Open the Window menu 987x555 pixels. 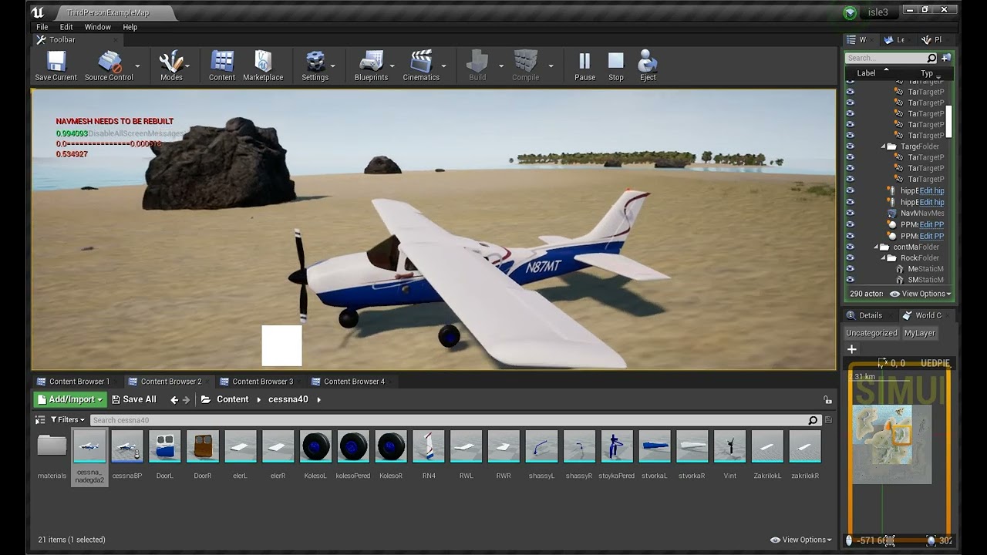98,27
